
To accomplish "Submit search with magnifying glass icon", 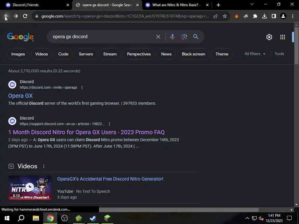I will click(196, 37).
